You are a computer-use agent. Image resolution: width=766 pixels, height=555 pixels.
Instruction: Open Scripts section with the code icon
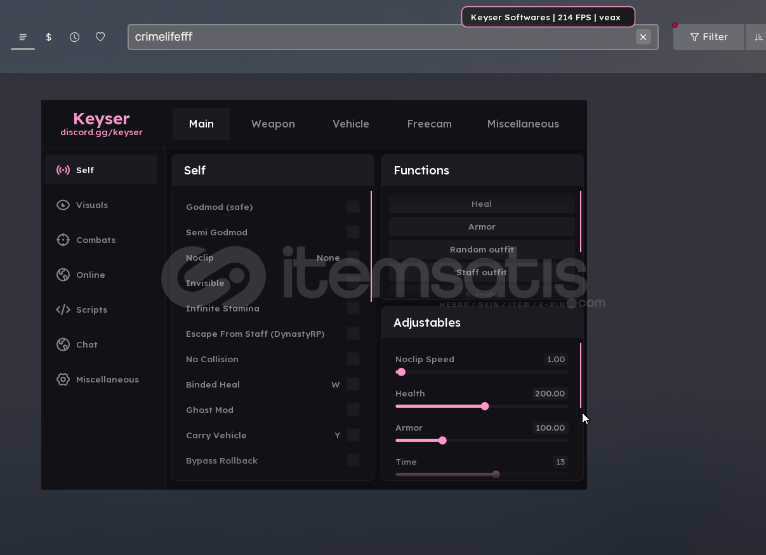101,310
